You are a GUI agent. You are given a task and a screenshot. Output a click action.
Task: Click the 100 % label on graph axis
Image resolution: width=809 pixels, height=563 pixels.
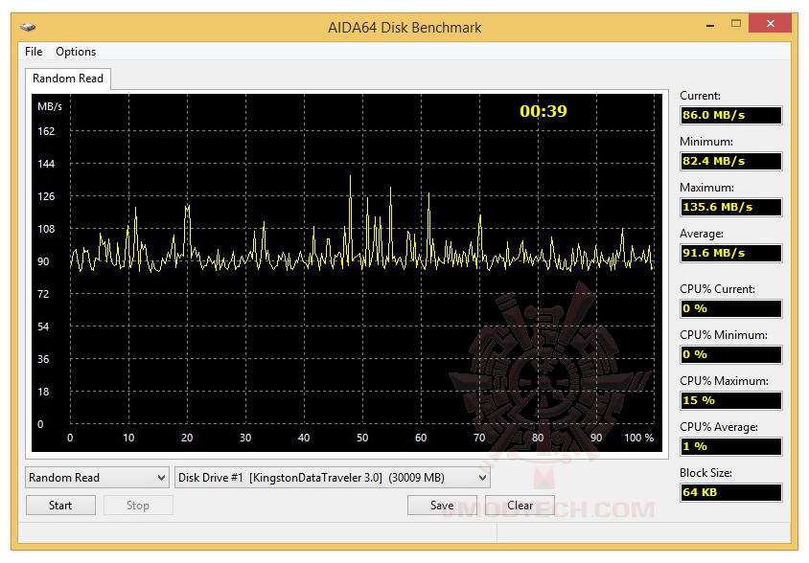pyautogui.click(x=638, y=438)
